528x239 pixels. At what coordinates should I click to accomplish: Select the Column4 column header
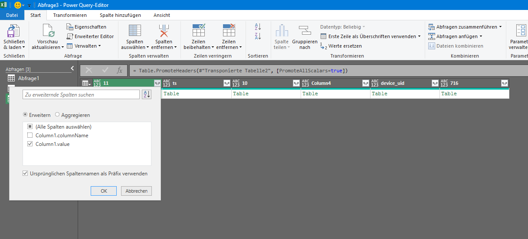[335, 83]
